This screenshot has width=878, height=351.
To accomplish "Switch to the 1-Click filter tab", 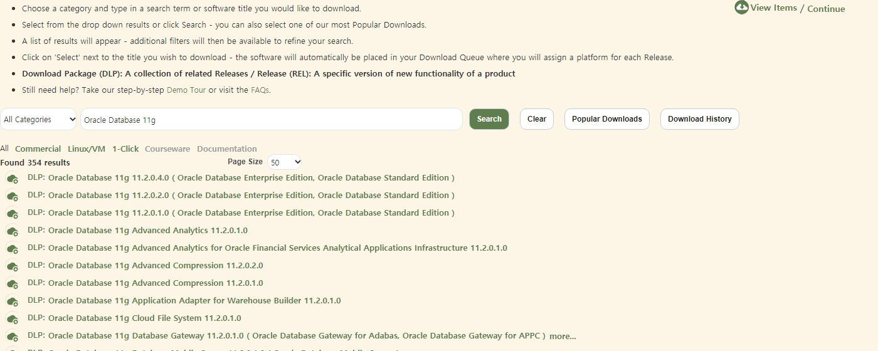I will (x=125, y=149).
